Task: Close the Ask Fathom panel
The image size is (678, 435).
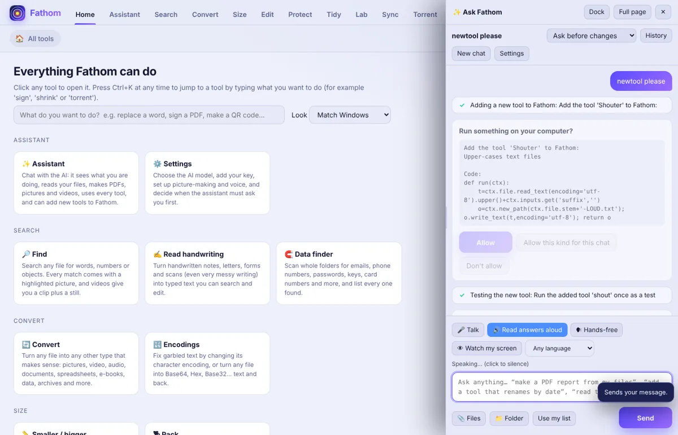Action: pyautogui.click(x=663, y=12)
